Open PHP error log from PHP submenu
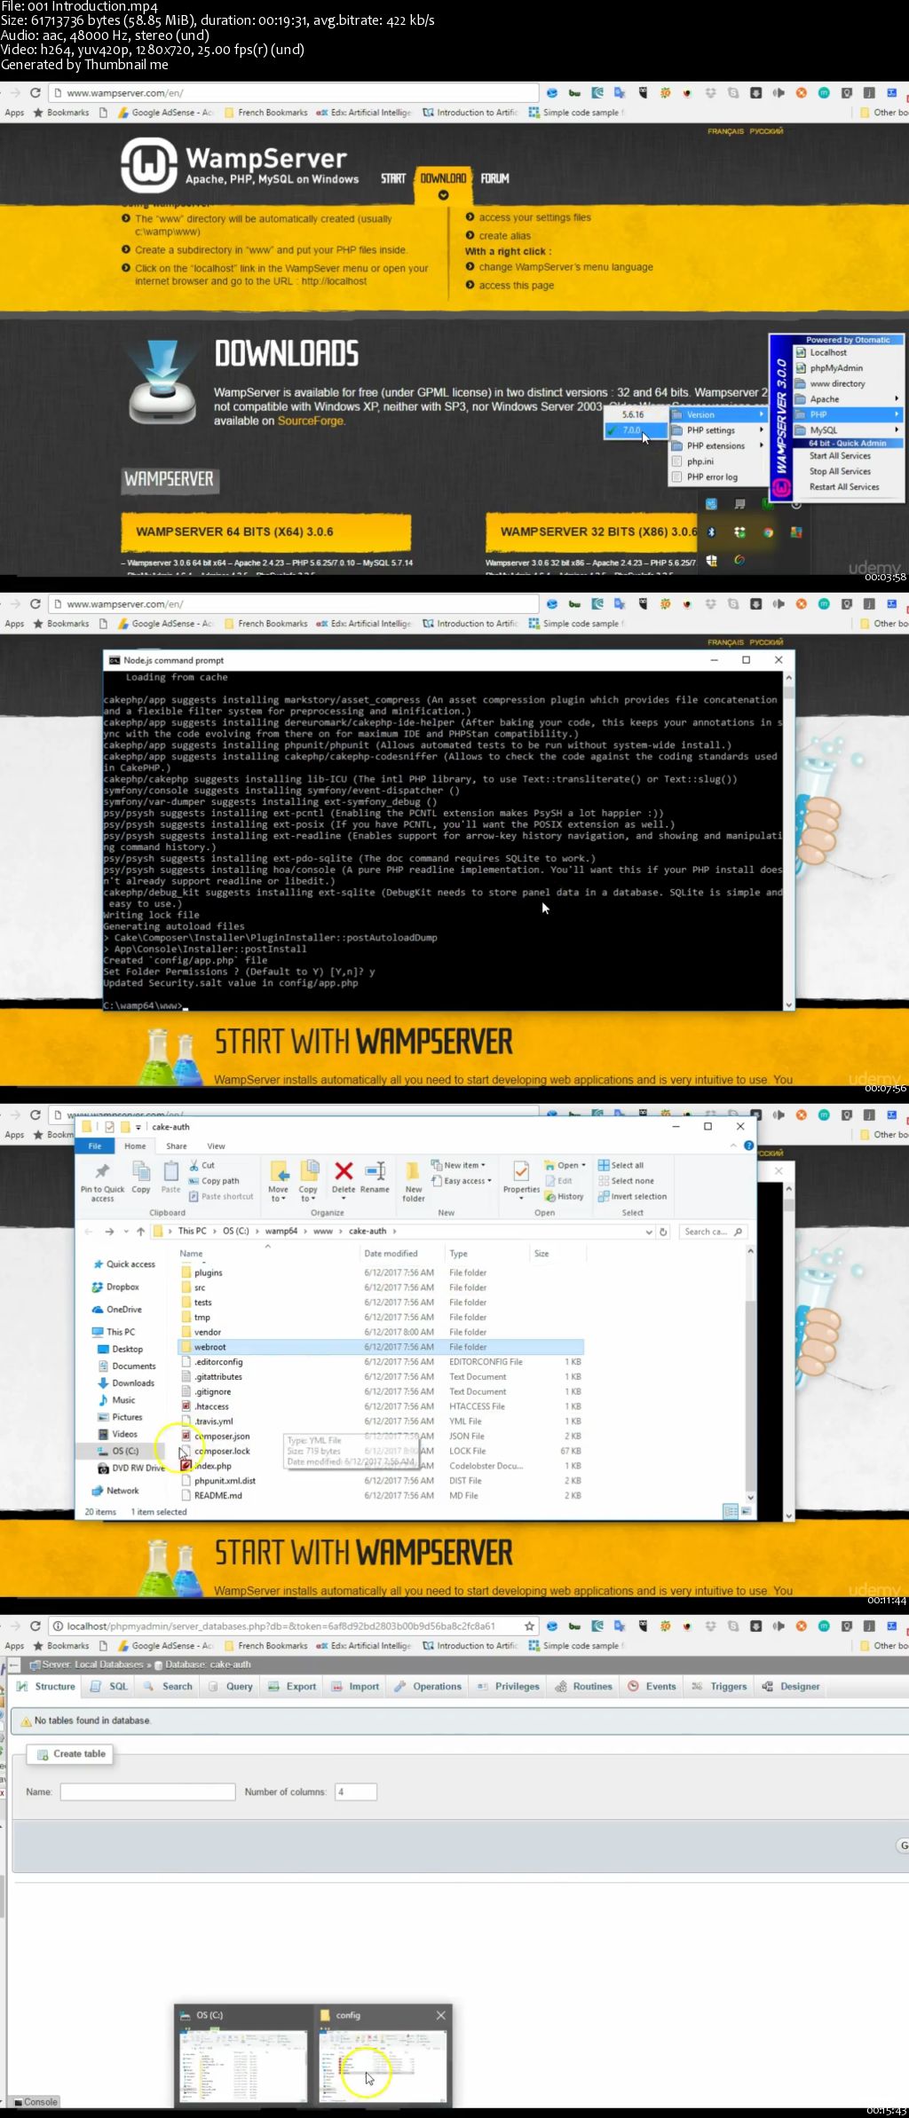This screenshot has width=909, height=2118. pyautogui.click(x=712, y=477)
